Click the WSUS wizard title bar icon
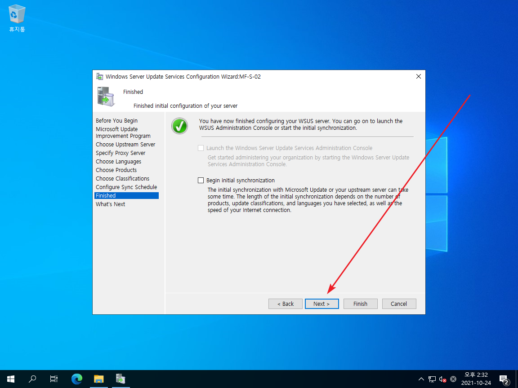The height and width of the screenshot is (388, 518). [x=99, y=76]
